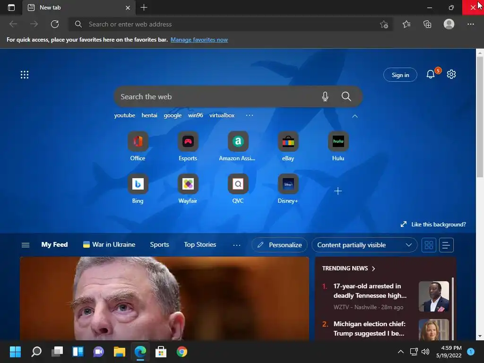Screen dimensions: 484x363
Task: Select the New tab browser tab
Action: (x=79, y=8)
